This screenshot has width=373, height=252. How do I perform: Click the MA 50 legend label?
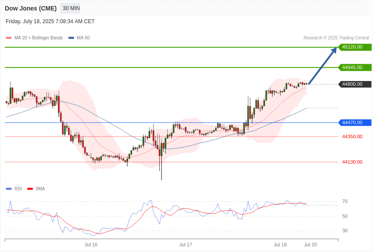pyautogui.click(x=83, y=38)
